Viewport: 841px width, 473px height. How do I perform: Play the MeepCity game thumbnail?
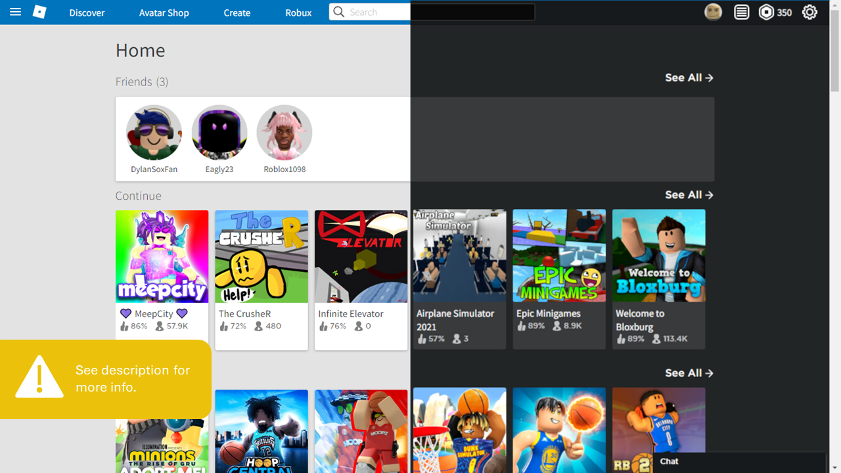click(162, 256)
